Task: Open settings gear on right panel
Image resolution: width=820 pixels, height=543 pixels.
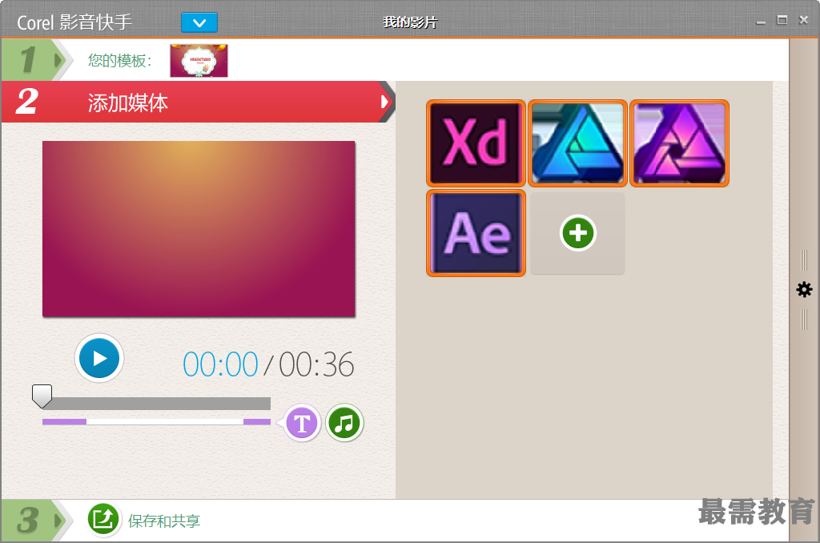Action: [804, 289]
